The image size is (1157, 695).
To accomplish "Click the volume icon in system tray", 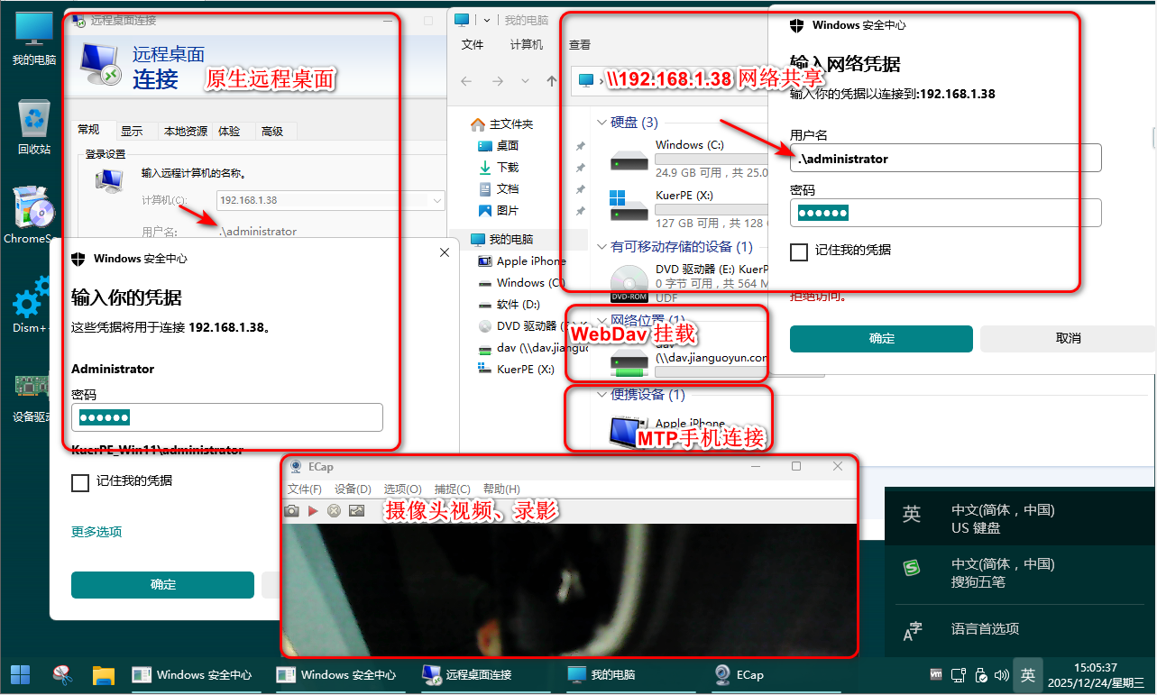I will (x=1000, y=674).
